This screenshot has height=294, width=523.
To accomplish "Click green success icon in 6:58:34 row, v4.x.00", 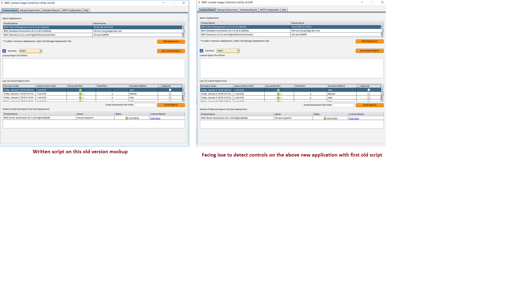I will pyautogui.click(x=80, y=90).
